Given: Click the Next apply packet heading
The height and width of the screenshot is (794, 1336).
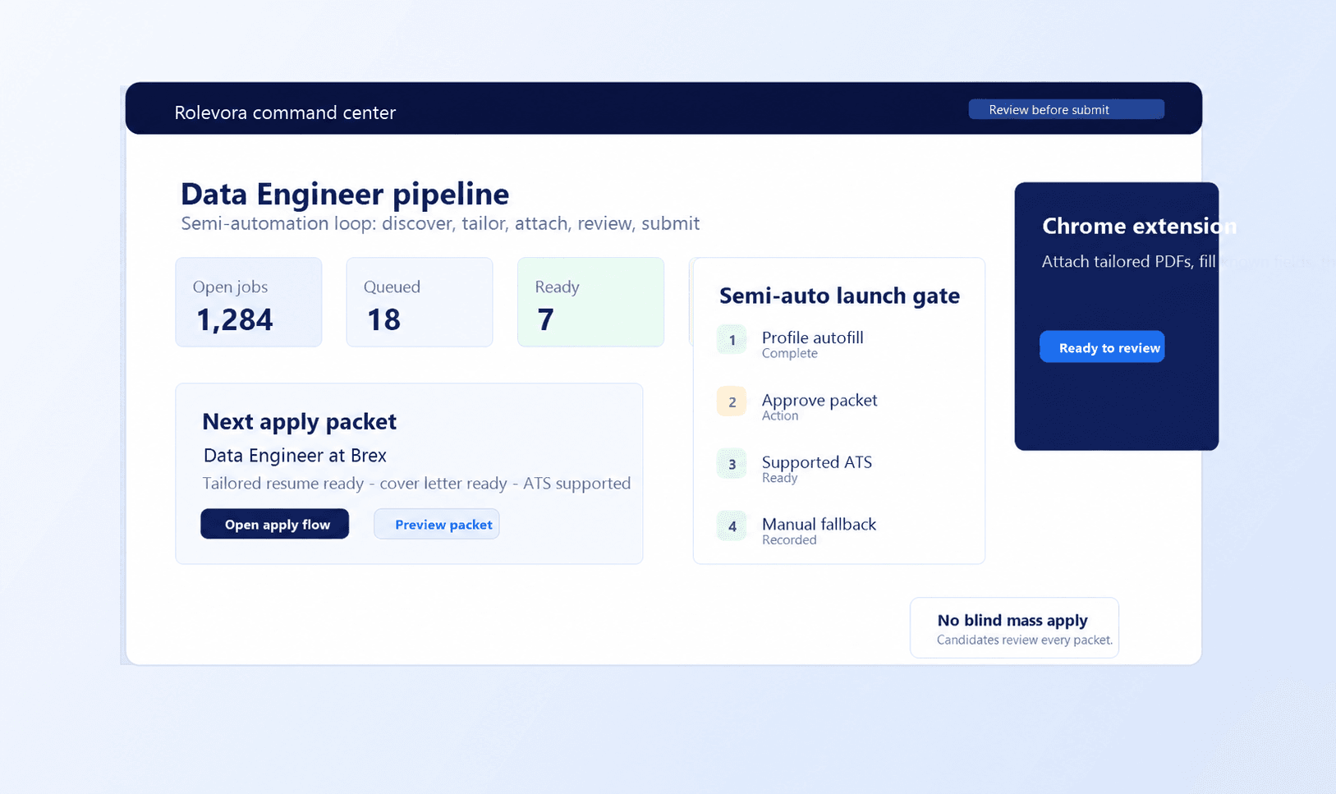Looking at the screenshot, I should [299, 421].
